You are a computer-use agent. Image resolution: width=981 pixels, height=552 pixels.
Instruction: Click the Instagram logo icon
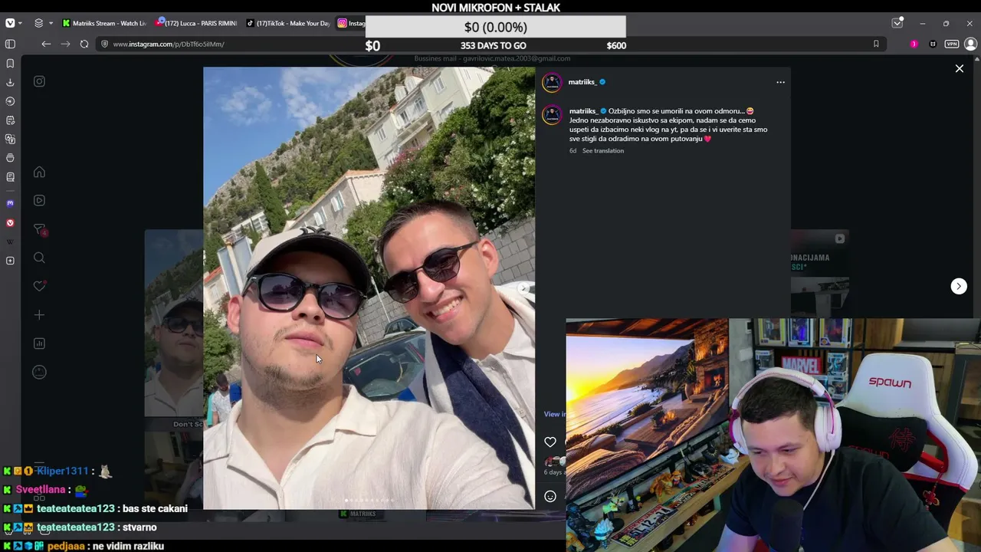pyautogui.click(x=39, y=81)
